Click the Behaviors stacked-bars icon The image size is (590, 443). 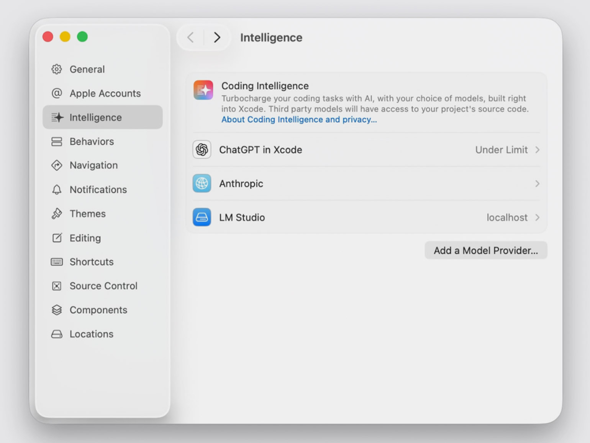57,142
